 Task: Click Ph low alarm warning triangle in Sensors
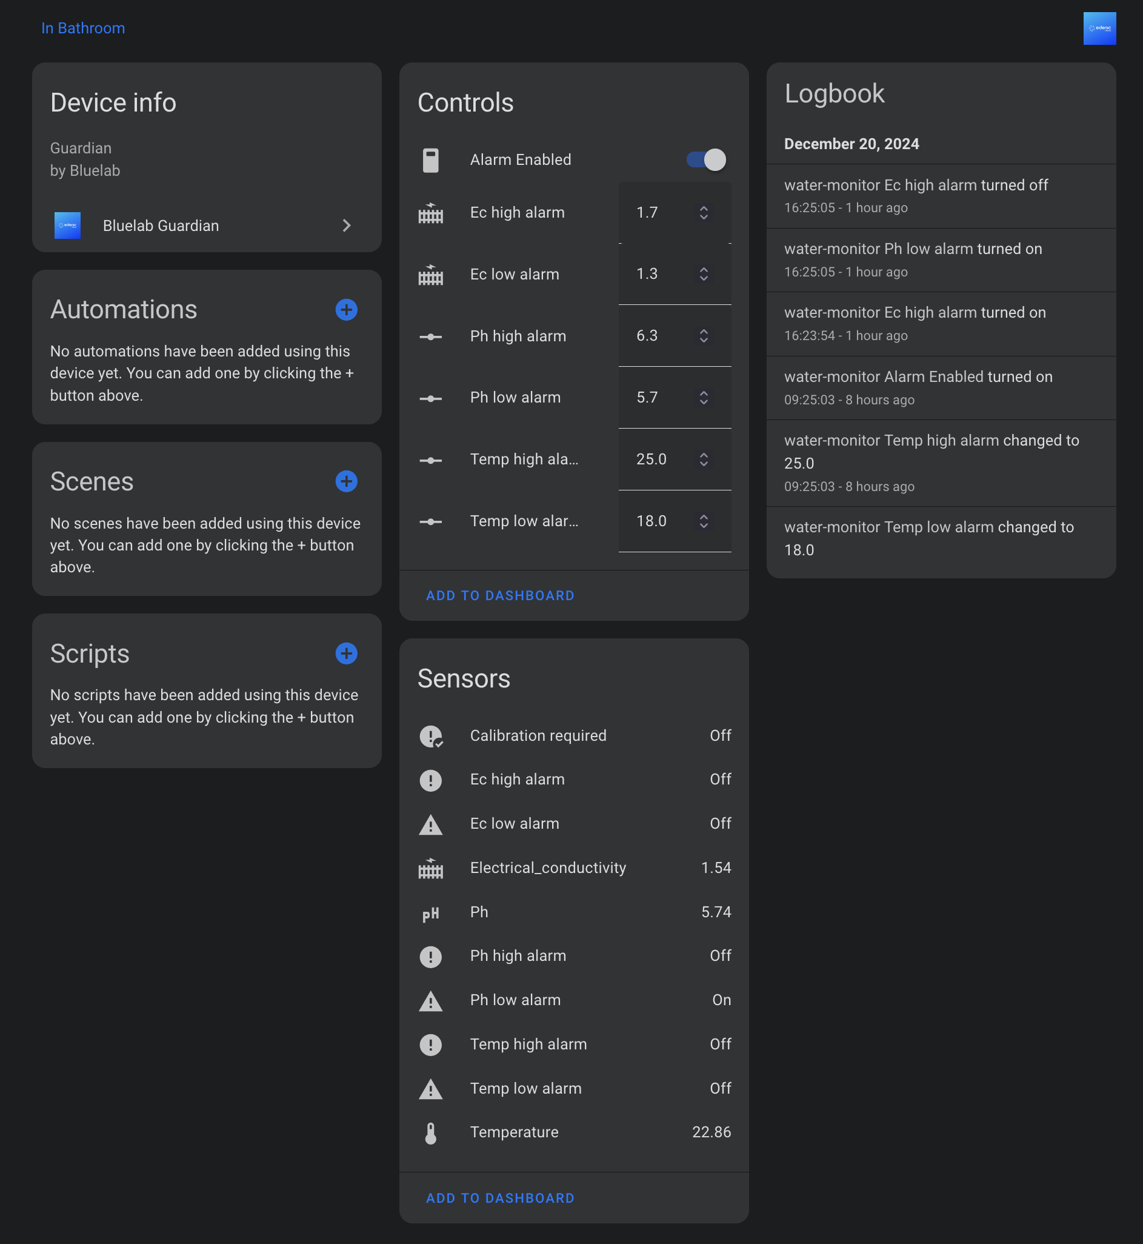point(430,1000)
